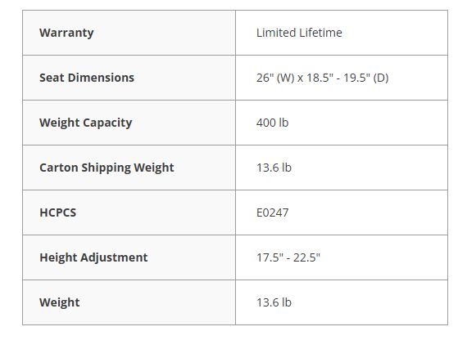Select the 17.5" - 22.5" value
The image size is (467, 340).
click(x=288, y=257)
